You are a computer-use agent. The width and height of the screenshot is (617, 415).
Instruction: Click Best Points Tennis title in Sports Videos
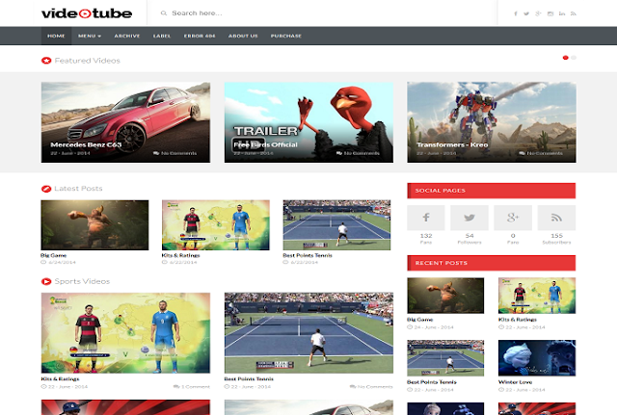pyautogui.click(x=249, y=378)
